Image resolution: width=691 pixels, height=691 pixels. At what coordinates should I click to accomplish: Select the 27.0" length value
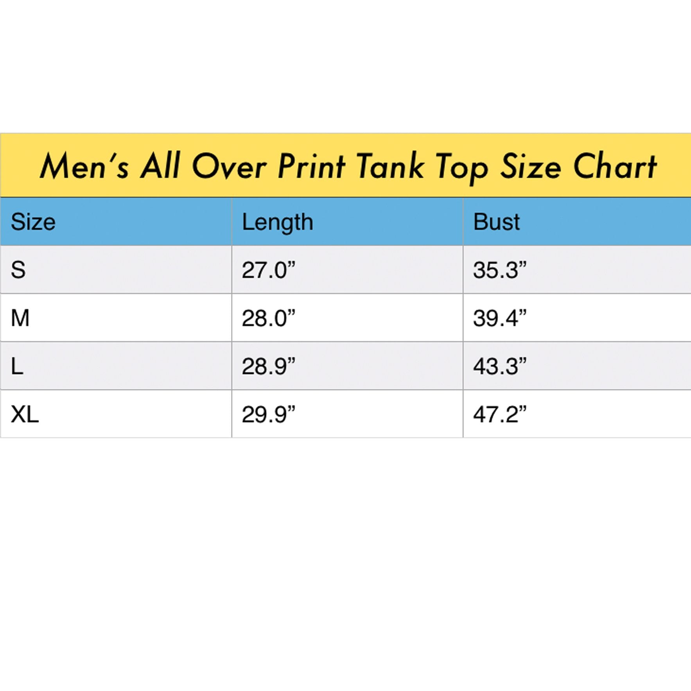tap(268, 270)
